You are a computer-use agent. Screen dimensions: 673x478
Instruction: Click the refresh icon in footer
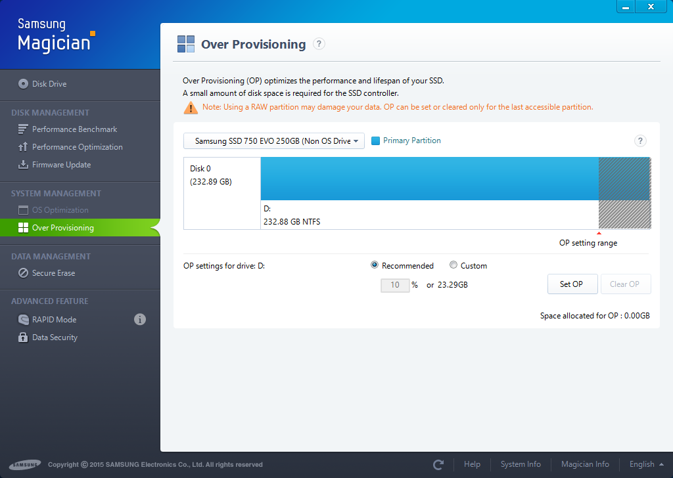point(438,465)
